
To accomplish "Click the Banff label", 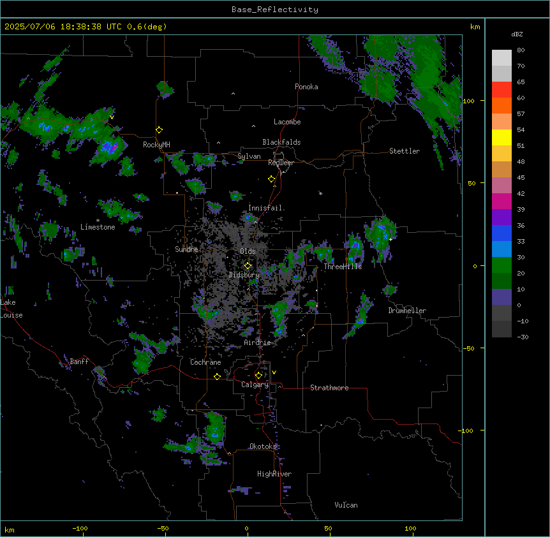I will pos(79,362).
